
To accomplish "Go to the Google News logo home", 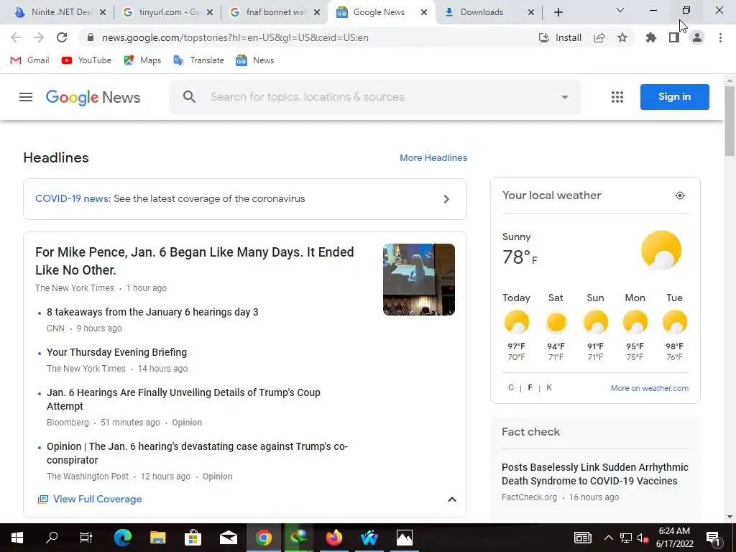I will pyautogui.click(x=93, y=97).
